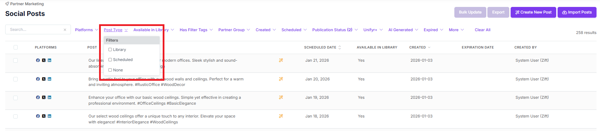Click the Expiration Date column header
This screenshot has width=600, height=131.
(x=478, y=47)
